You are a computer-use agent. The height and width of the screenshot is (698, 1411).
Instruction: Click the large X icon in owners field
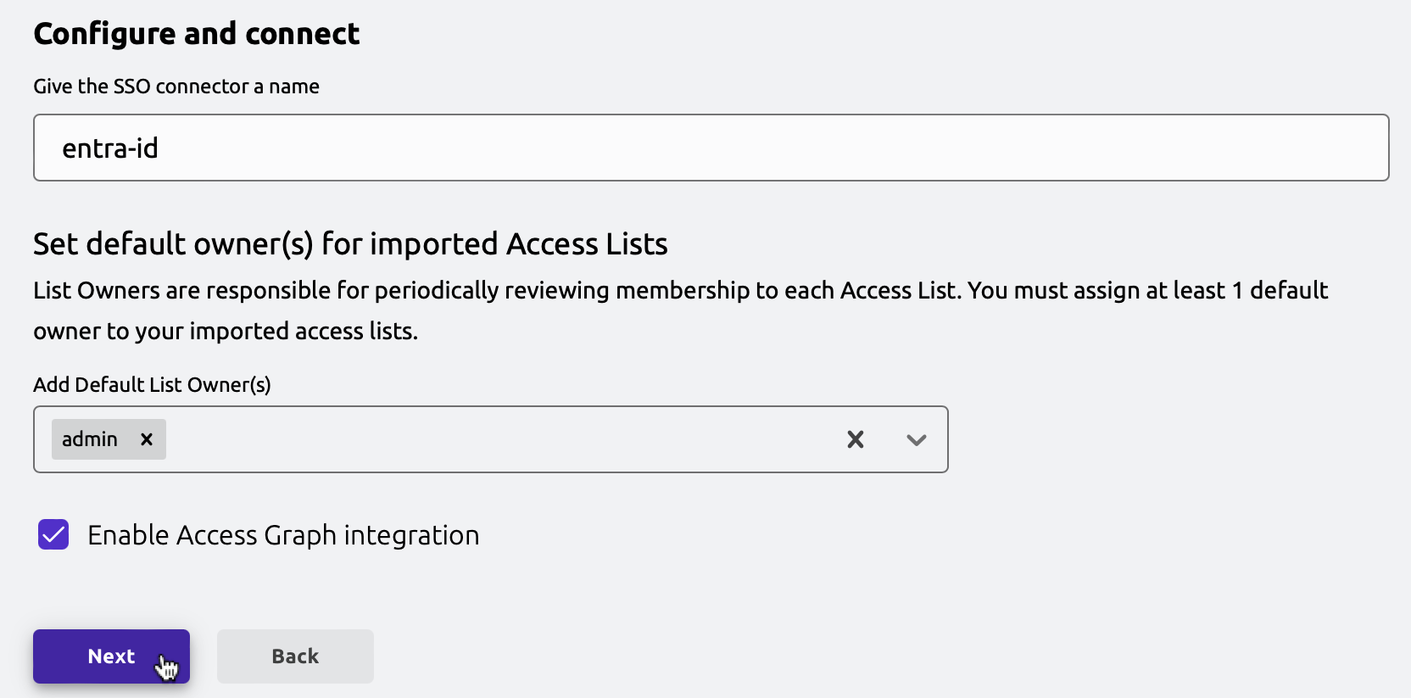point(856,439)
